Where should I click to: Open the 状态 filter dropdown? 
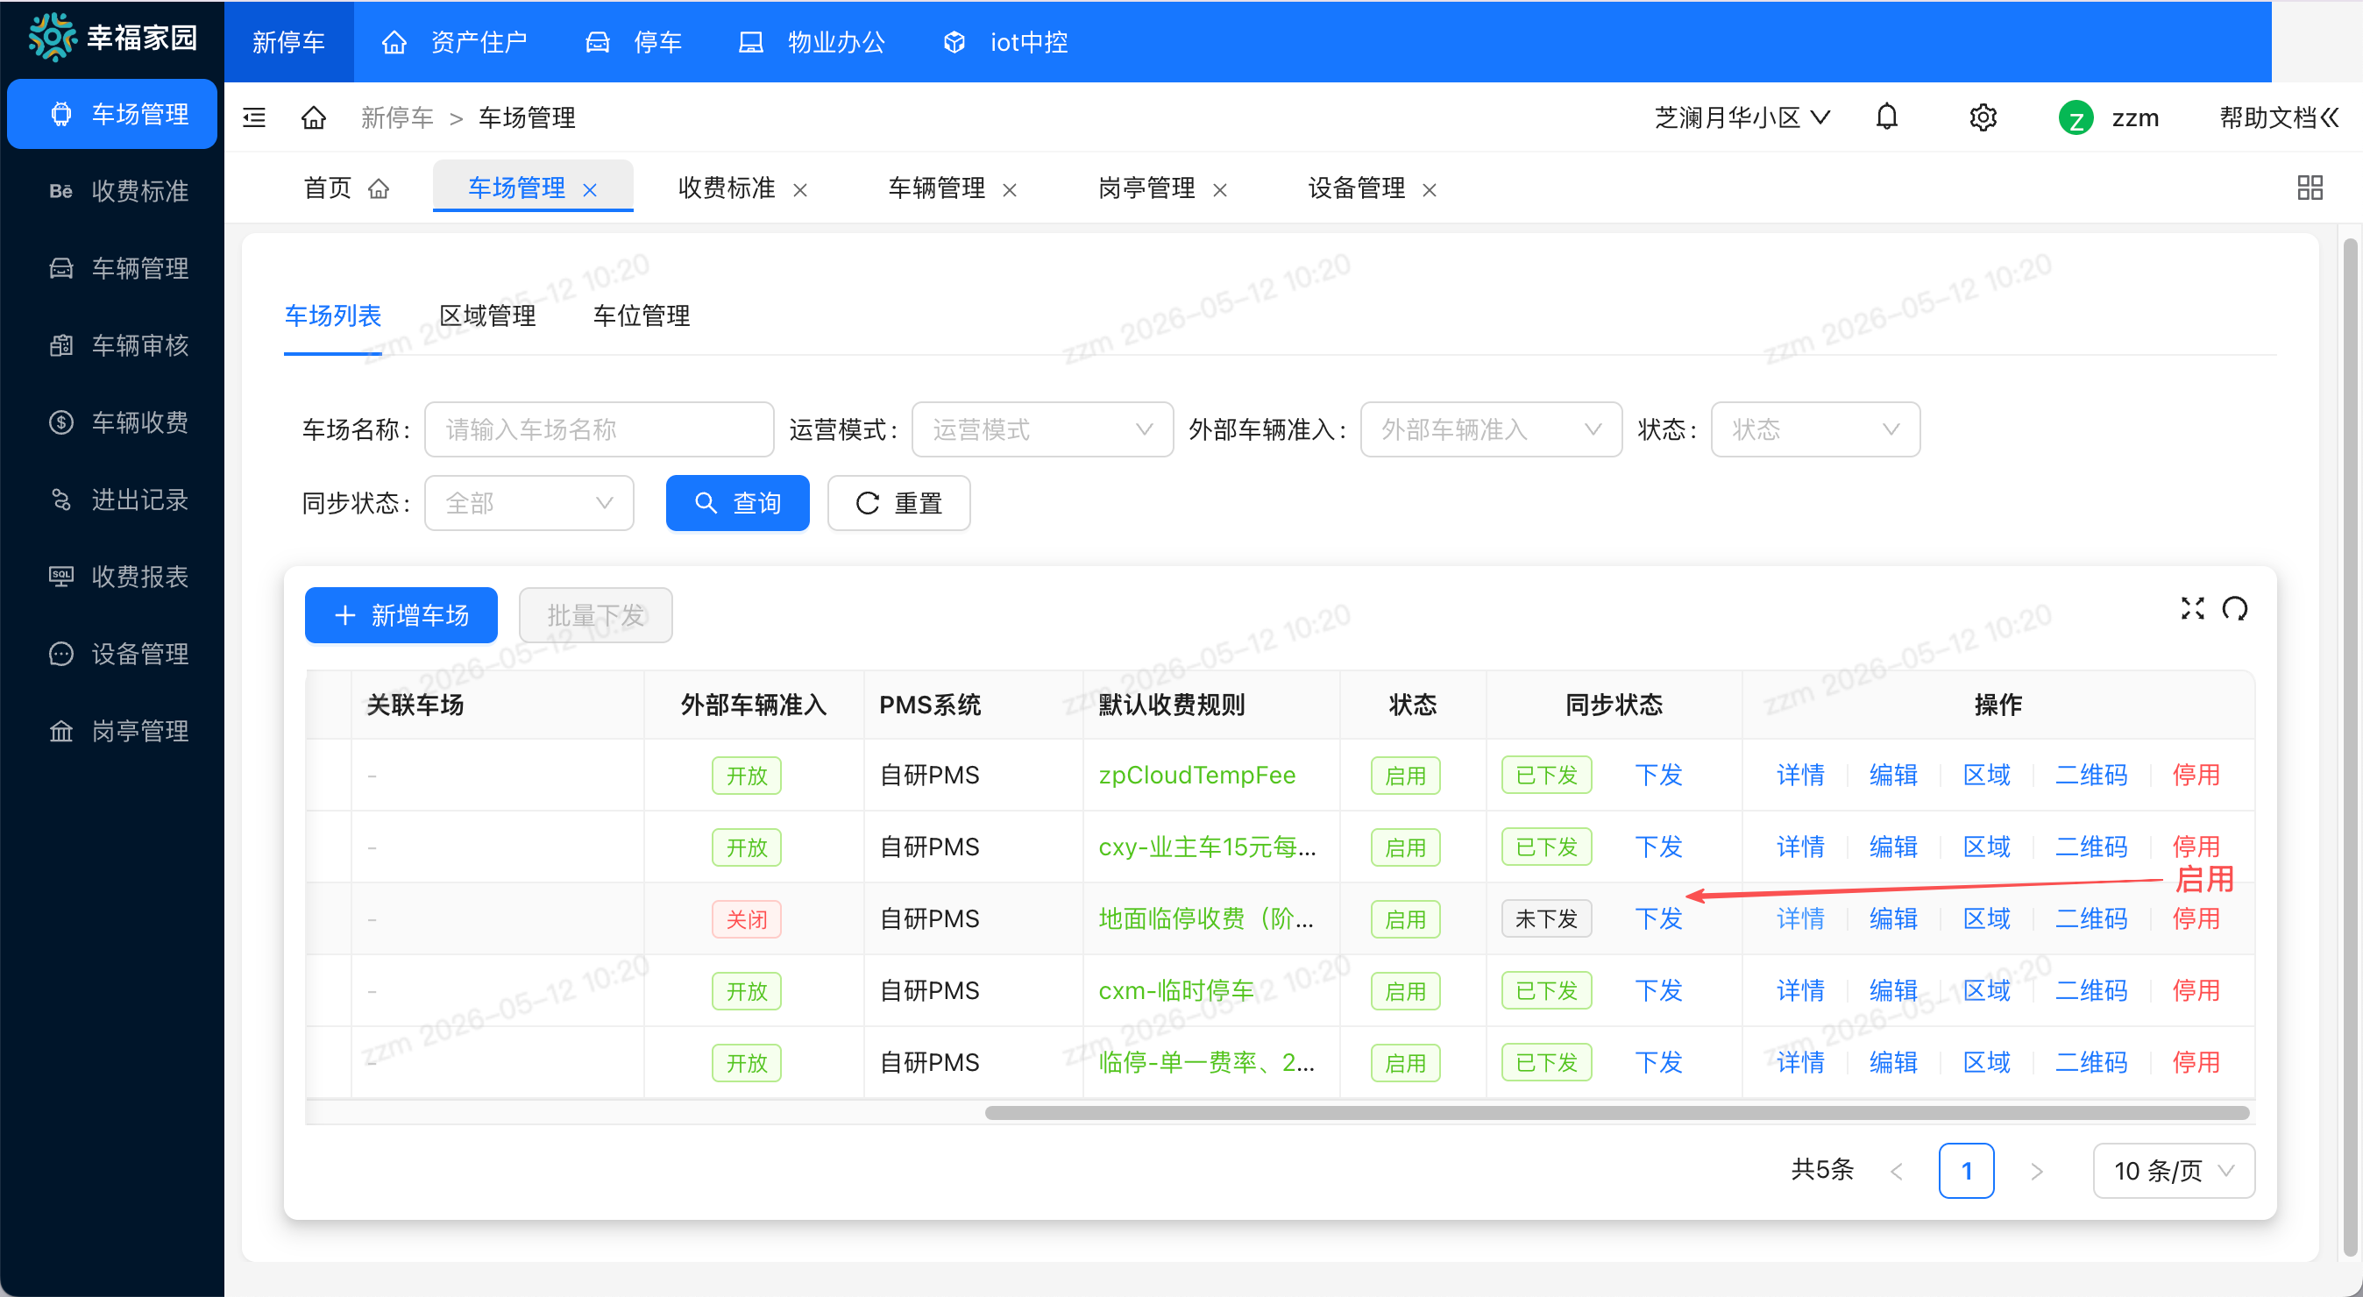click(x=1815, y=429)
